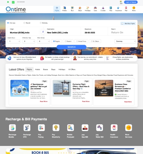Switch to the Hotels tab in Latest Offers
The width and height of the screenshot is (143, 154).
click(37, 69)
